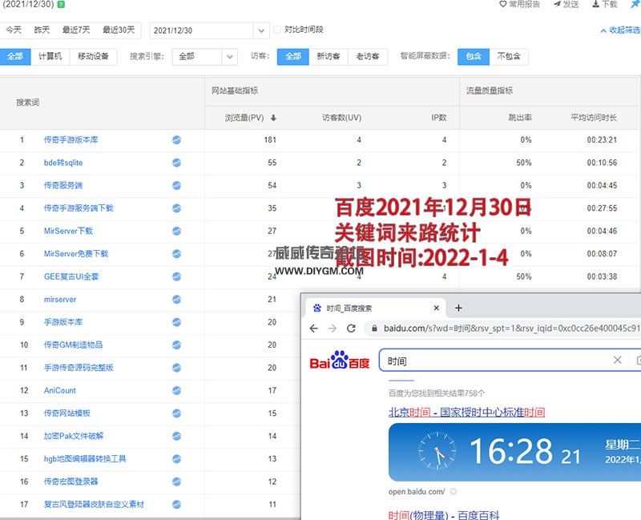
Task: Select 新访客 visitor filter
Action: [x=329, y=56]
